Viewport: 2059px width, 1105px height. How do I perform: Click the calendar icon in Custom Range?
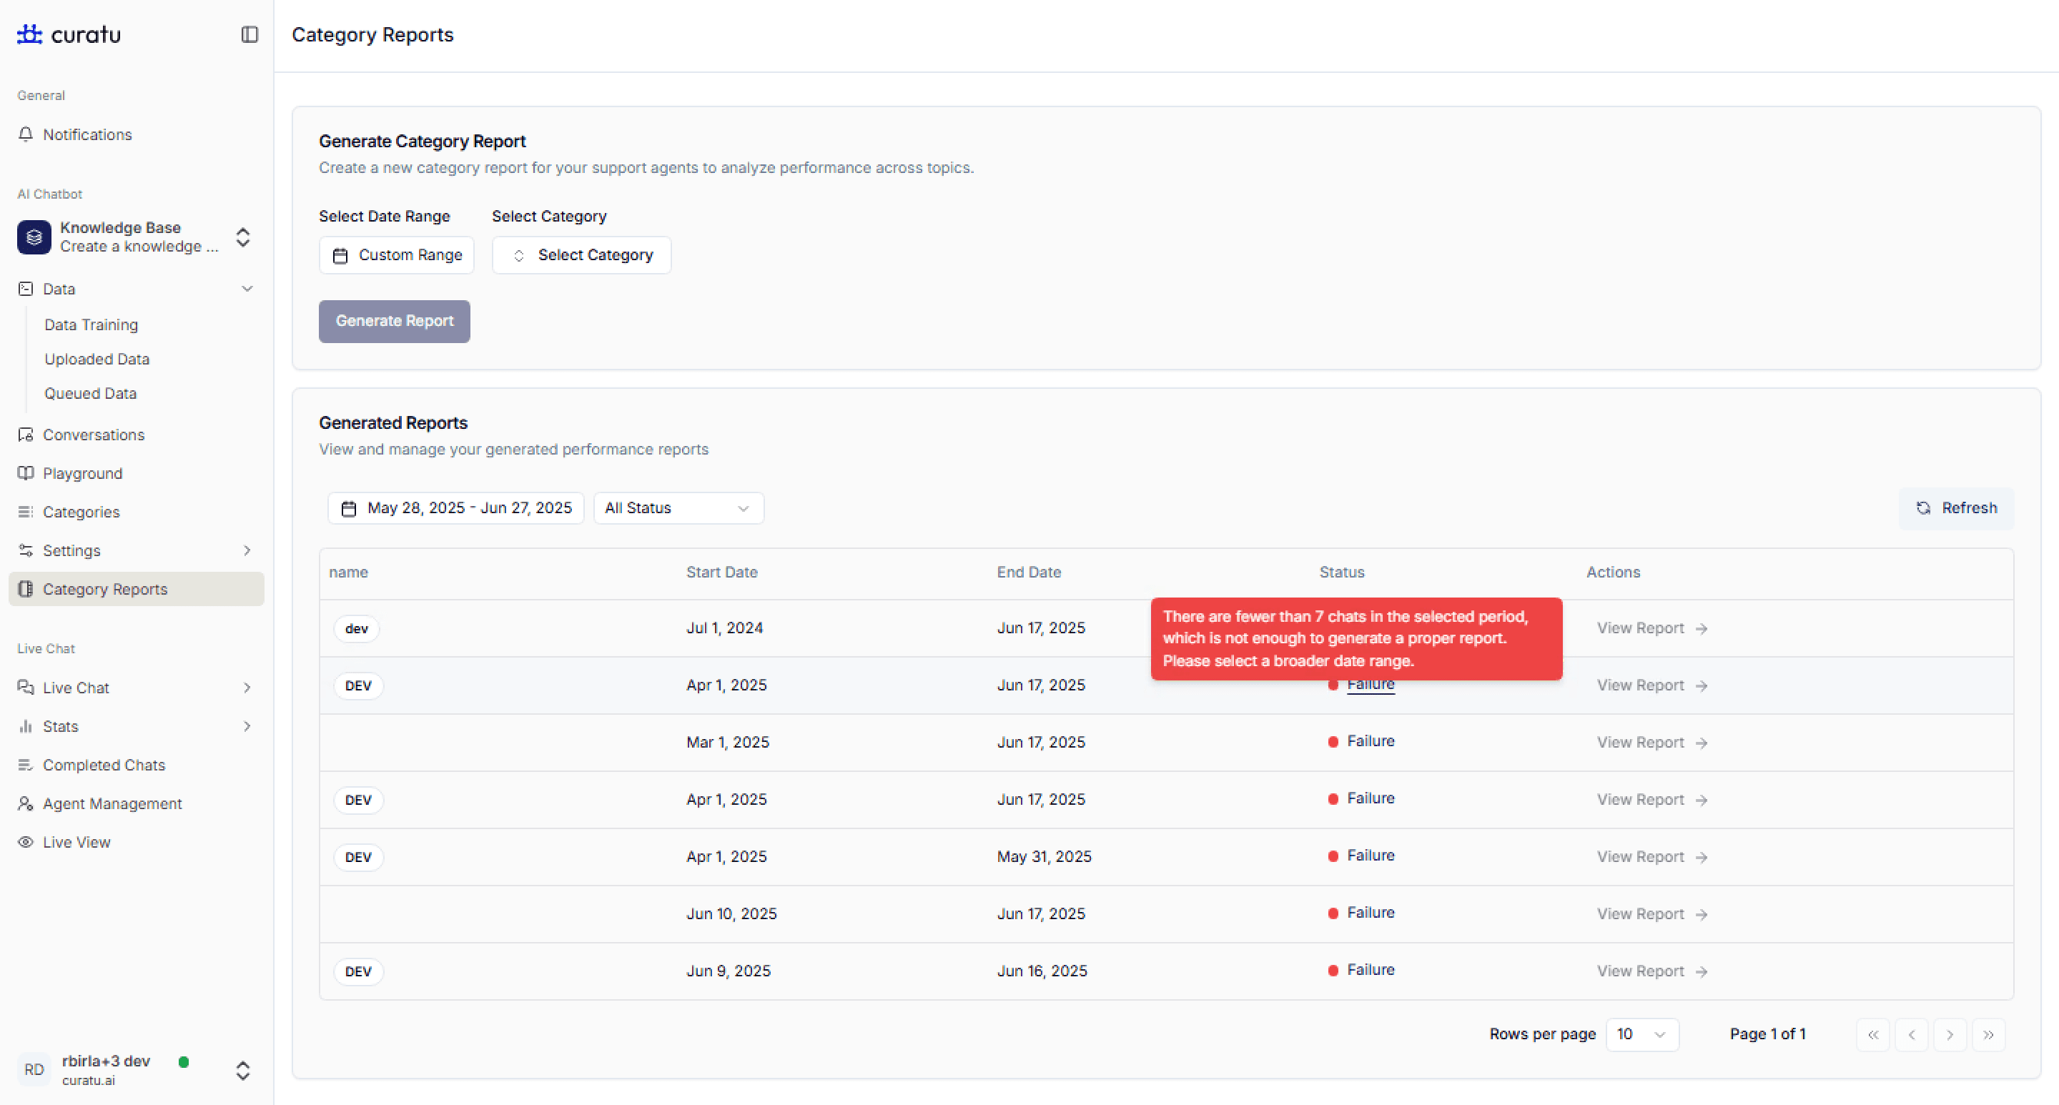pyautogui.click(x=340, y=256)
